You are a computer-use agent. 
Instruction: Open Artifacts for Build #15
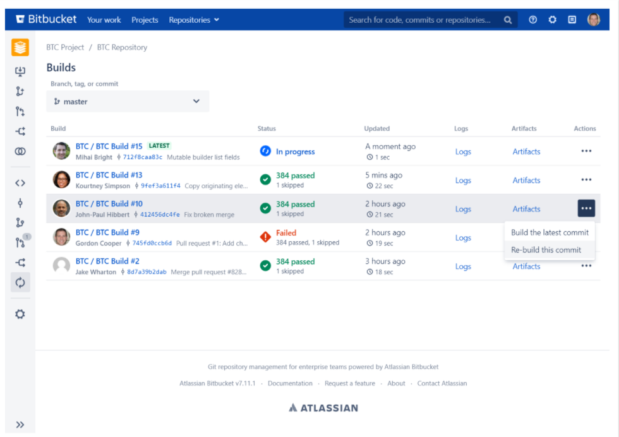coord(526,152)
